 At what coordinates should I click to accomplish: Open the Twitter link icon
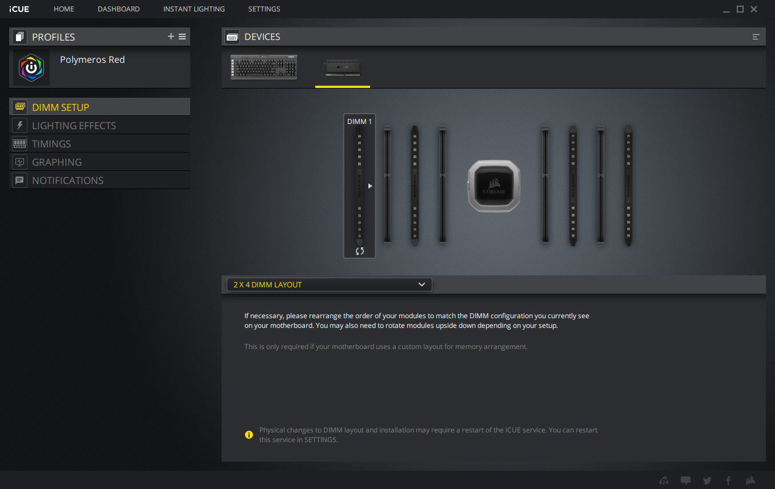click(707, 480)
